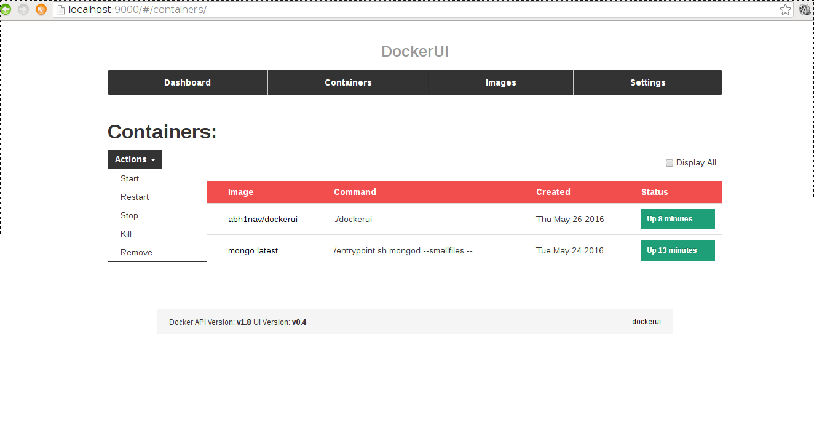Click the page icon in the address bar
This screenshot has height=422, width=814.
coord(61,10)
